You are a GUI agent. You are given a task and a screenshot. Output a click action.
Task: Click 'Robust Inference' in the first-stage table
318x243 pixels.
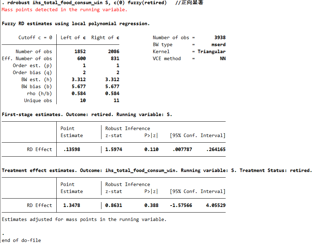tap(128, 128)
